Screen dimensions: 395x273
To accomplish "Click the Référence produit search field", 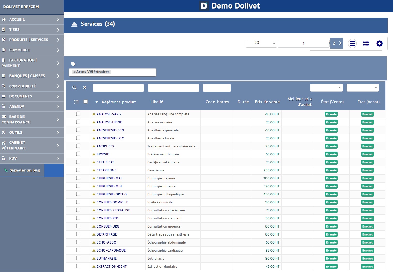I will 118,88.
